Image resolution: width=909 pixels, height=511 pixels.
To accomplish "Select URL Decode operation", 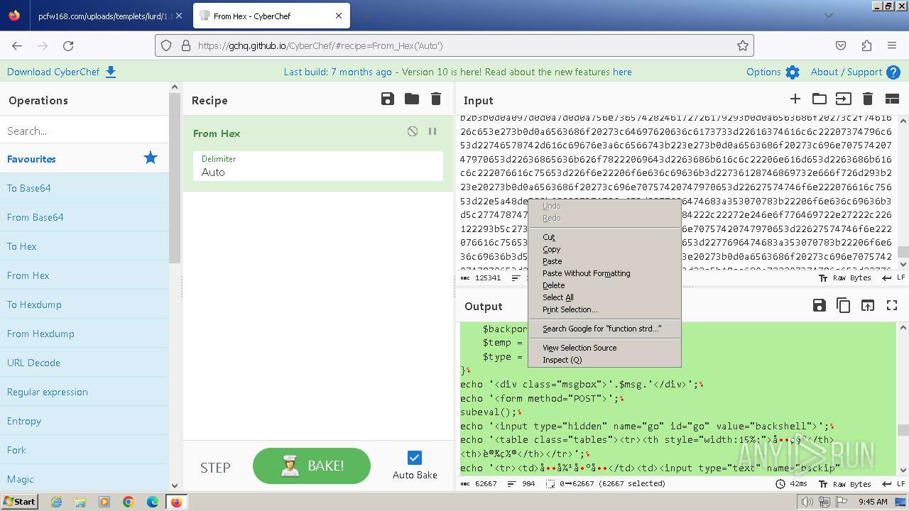I will 84,363.
